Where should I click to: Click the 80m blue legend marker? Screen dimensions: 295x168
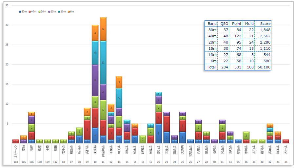click(20, 11)
